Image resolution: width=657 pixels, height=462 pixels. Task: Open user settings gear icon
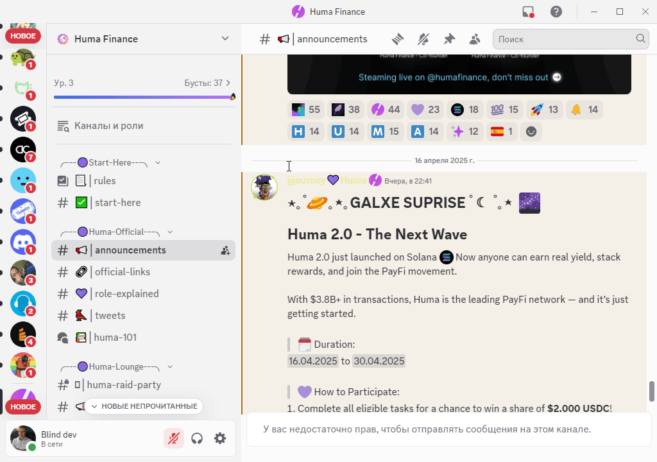[220, 438]
